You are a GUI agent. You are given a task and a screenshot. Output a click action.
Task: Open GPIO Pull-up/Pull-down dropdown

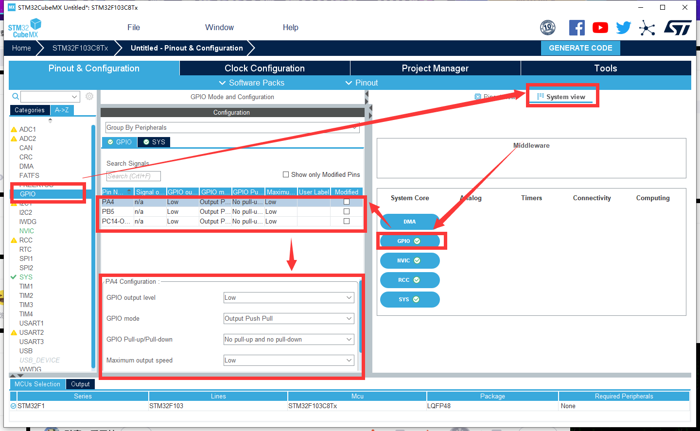(289, 339)
